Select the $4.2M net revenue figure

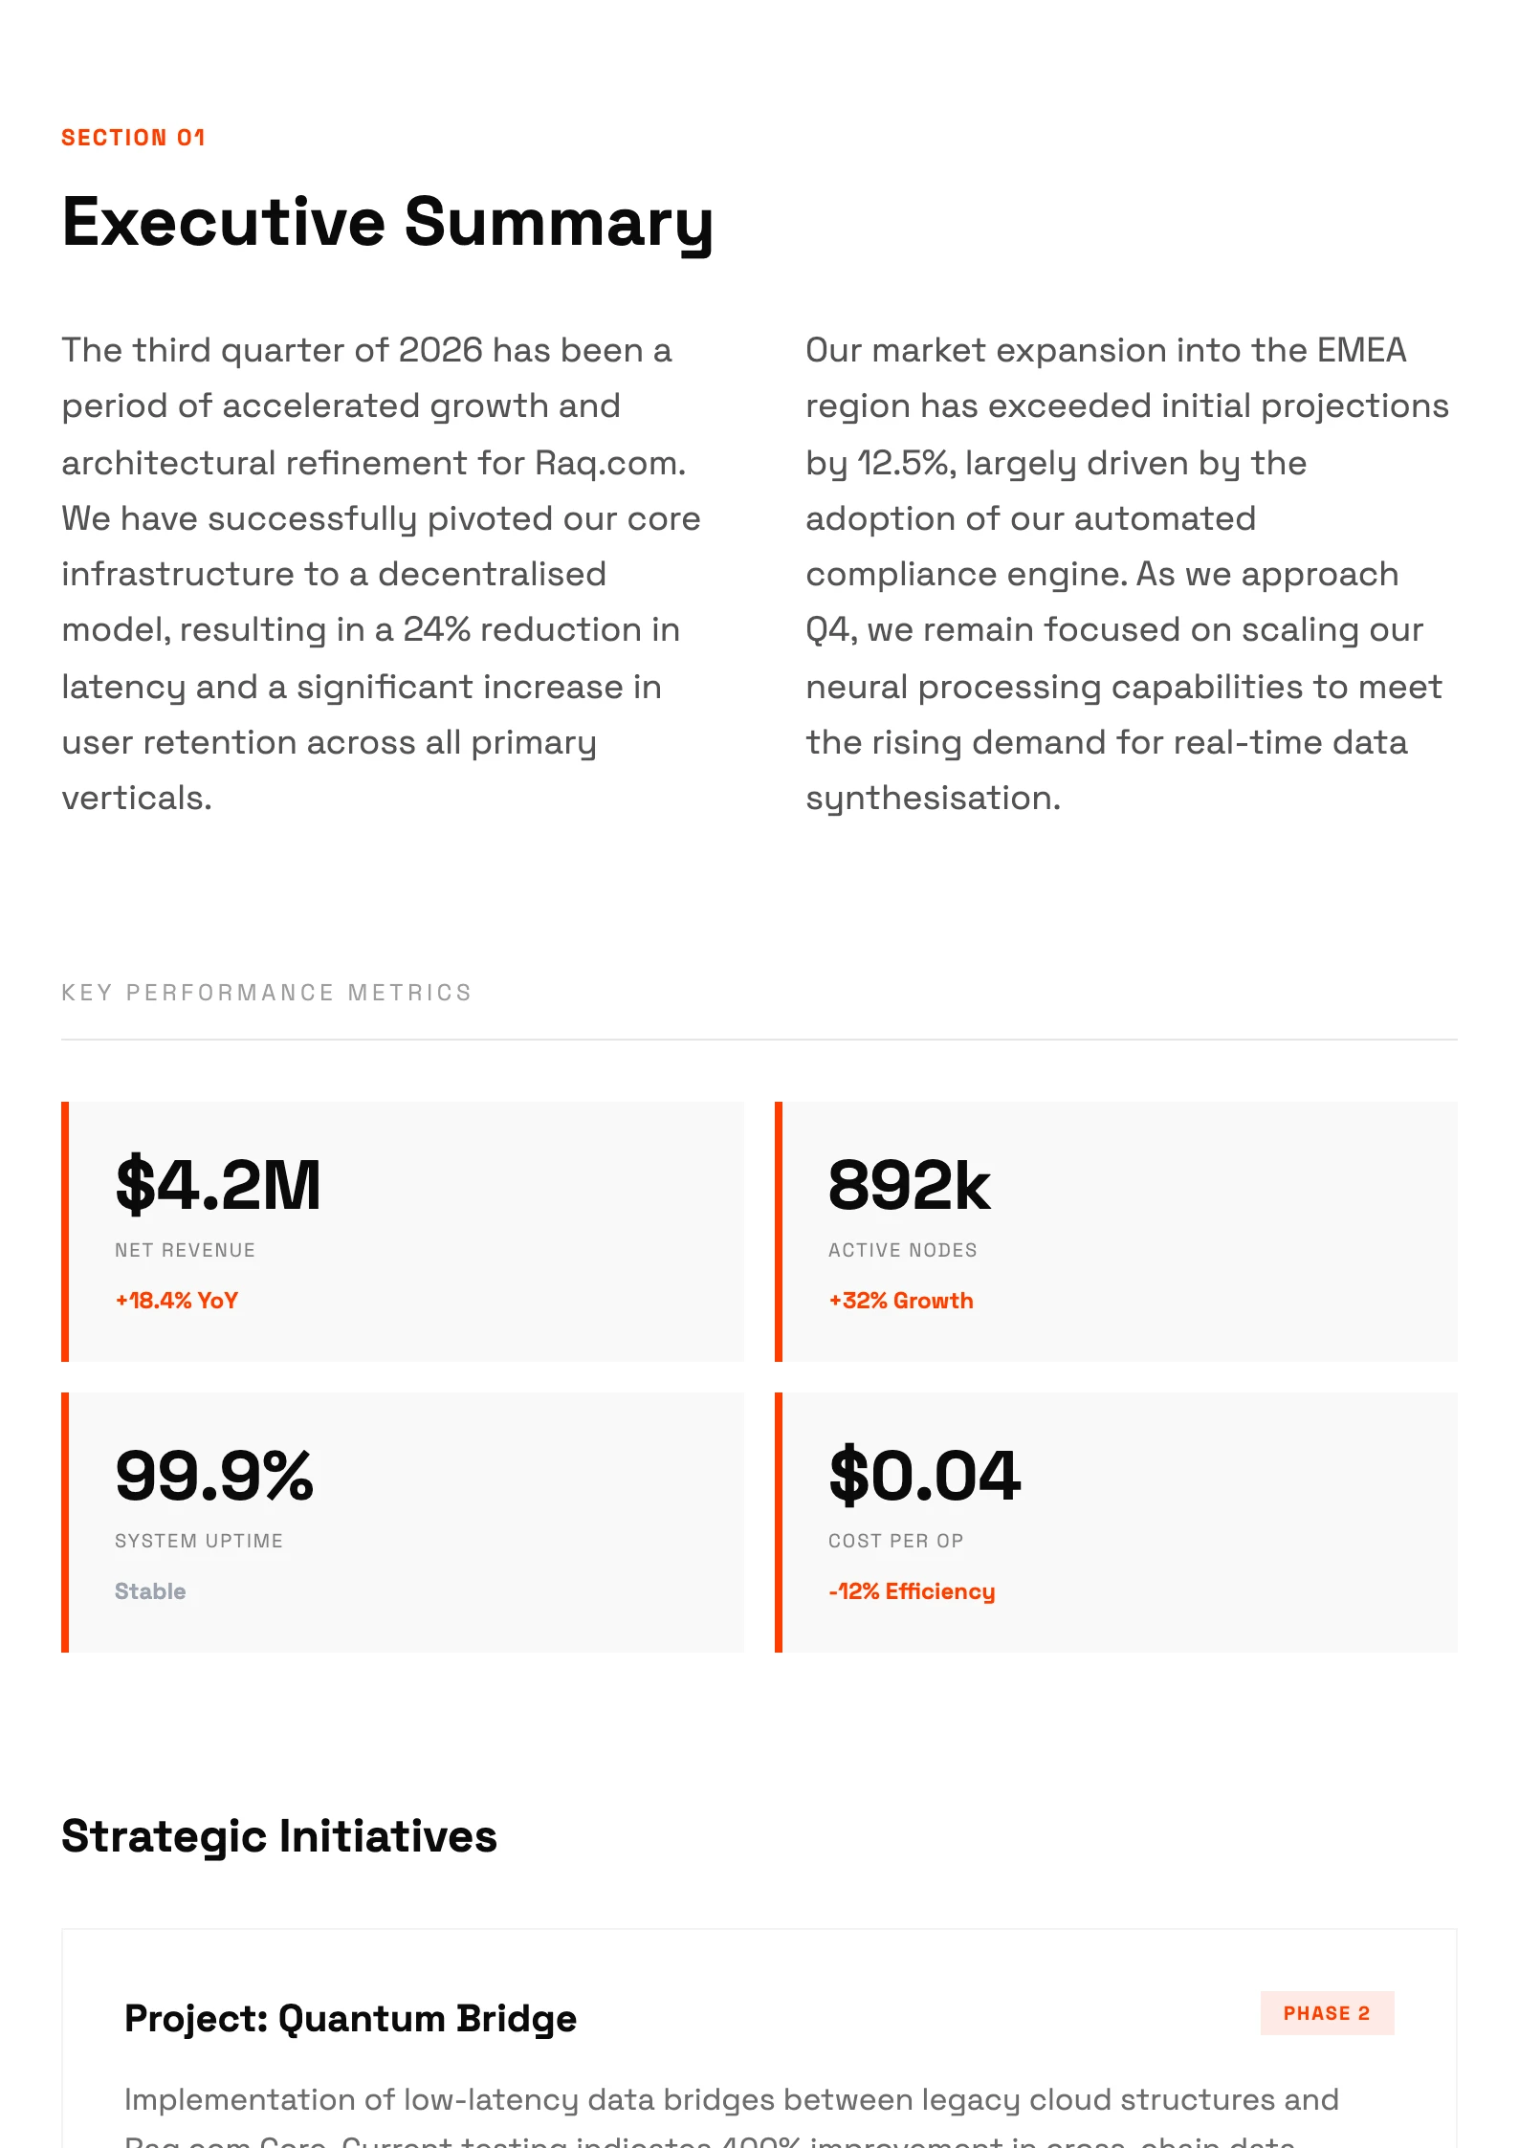218,1185
